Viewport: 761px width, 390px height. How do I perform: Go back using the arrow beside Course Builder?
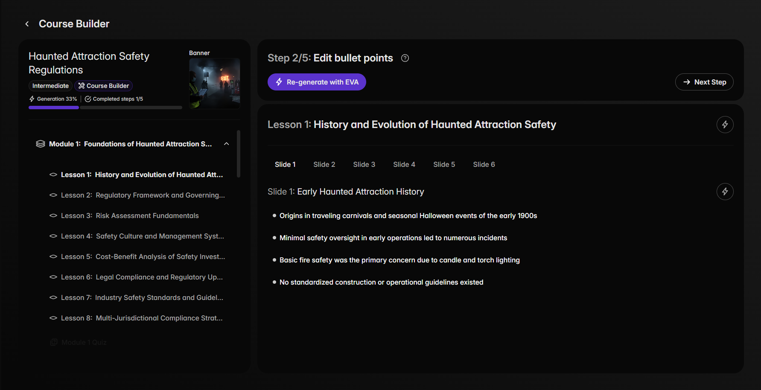pos(27,24)
